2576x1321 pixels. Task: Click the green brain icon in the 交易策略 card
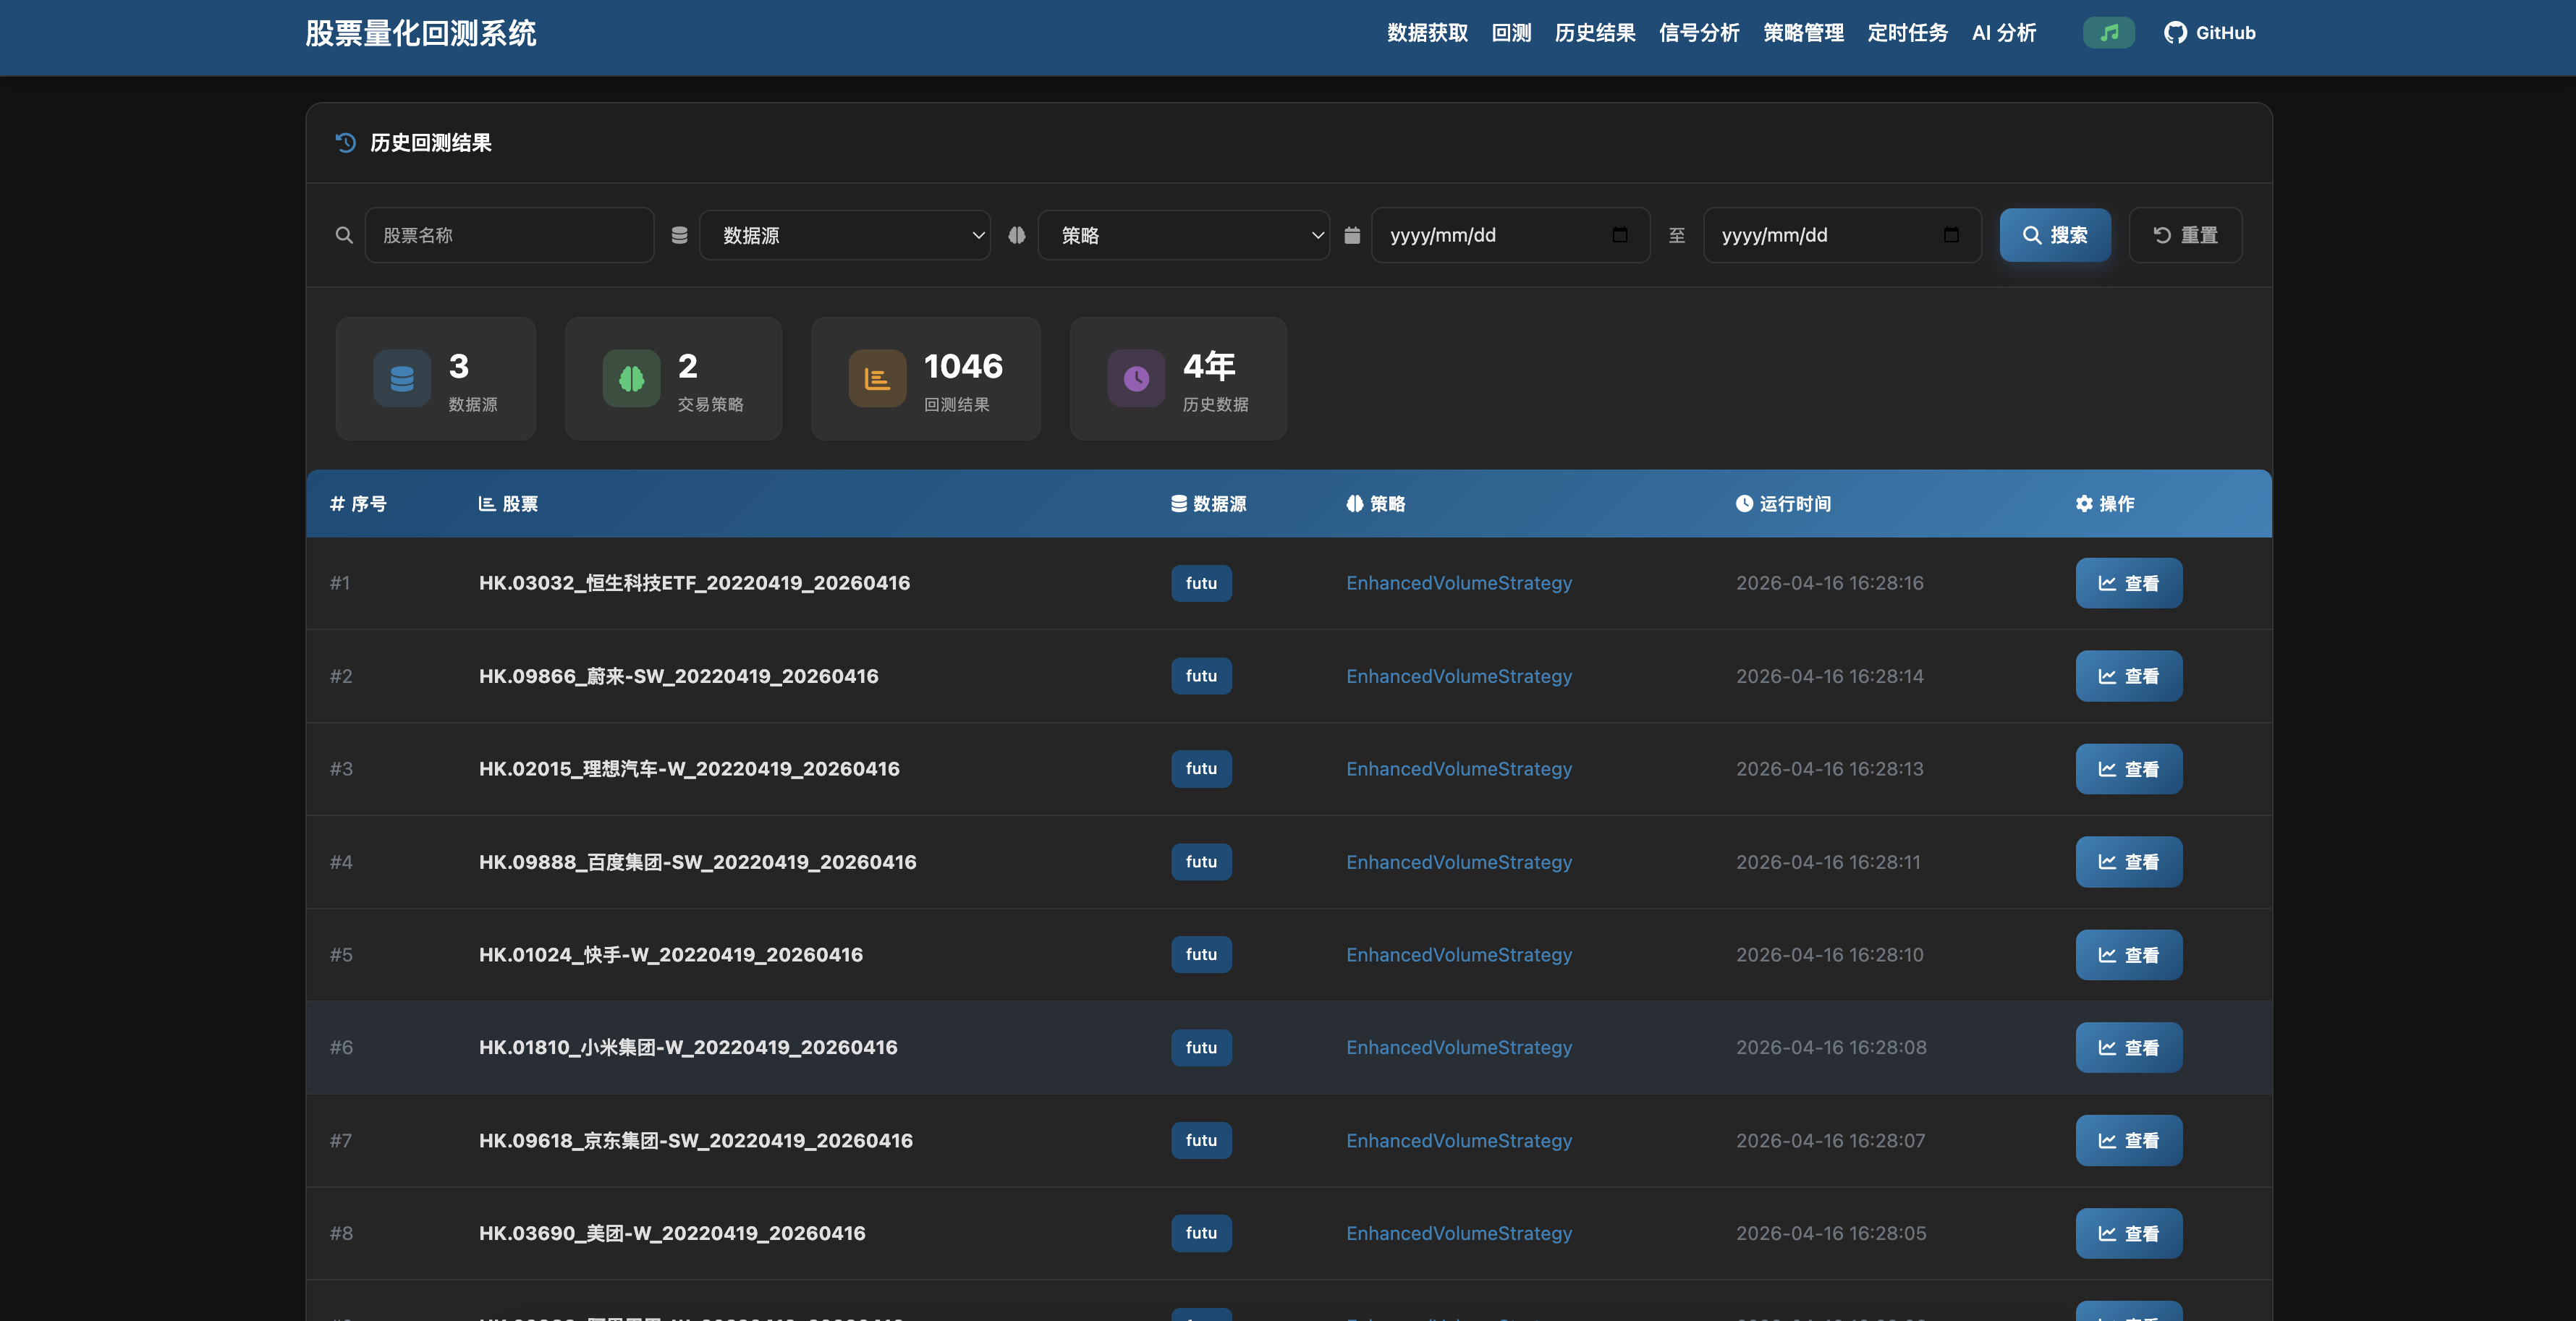631,378
